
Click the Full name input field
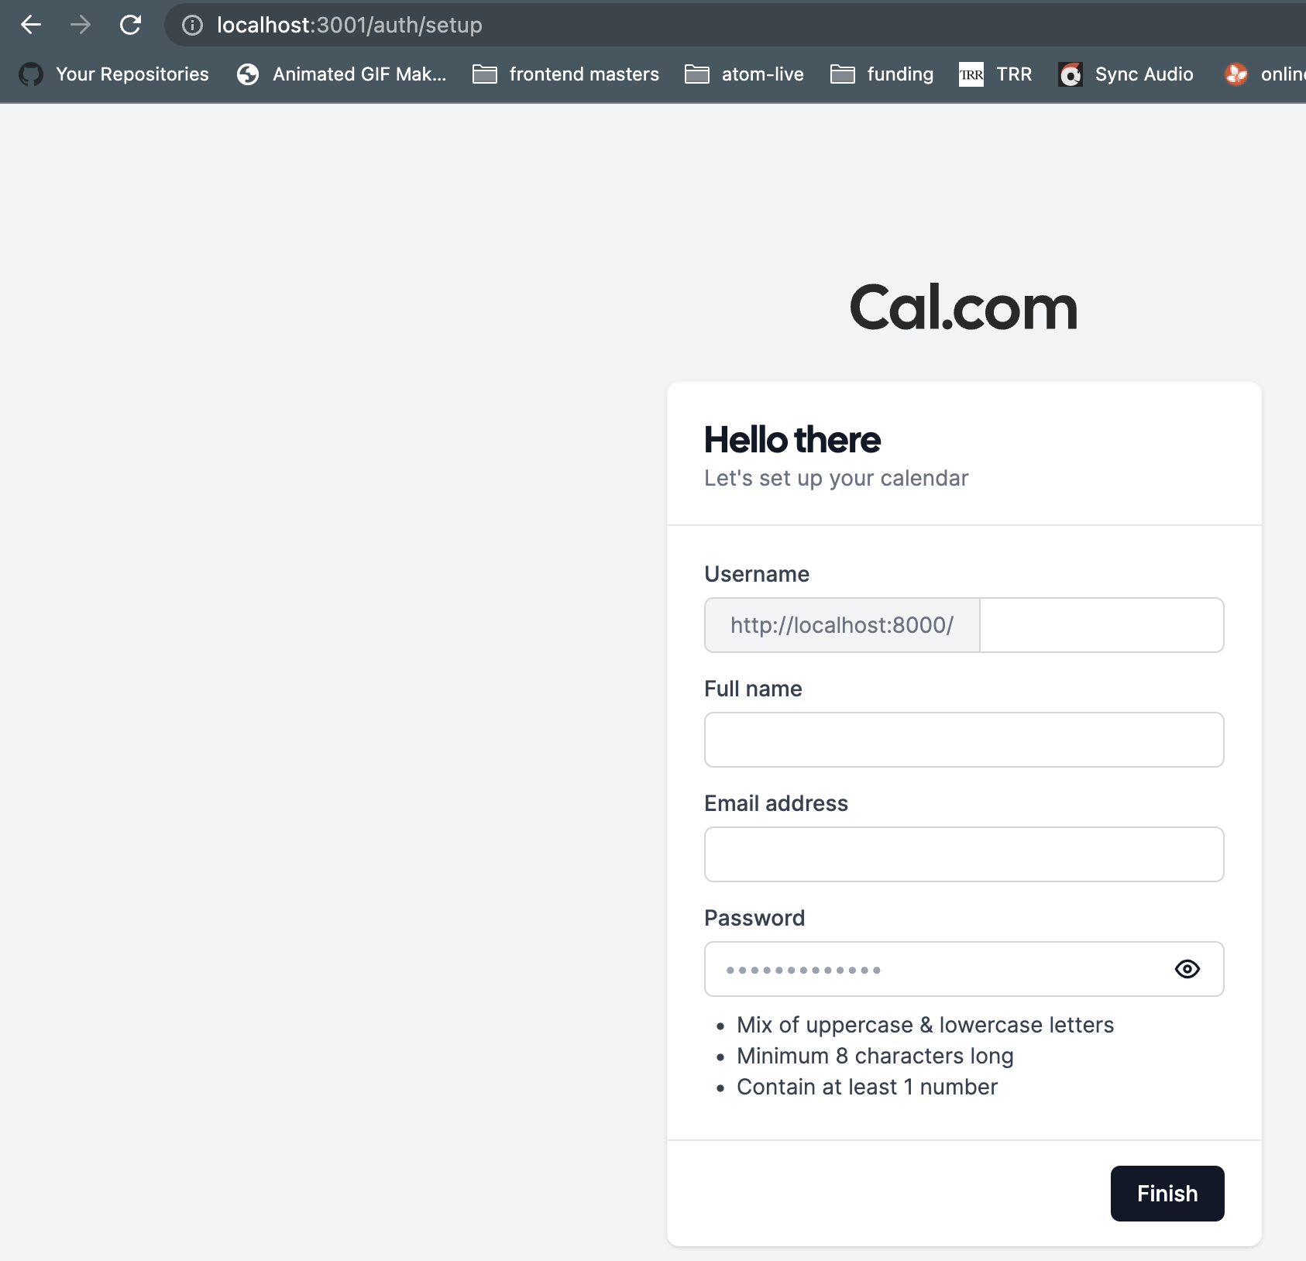pyautogui.click(x=963, y=740)
